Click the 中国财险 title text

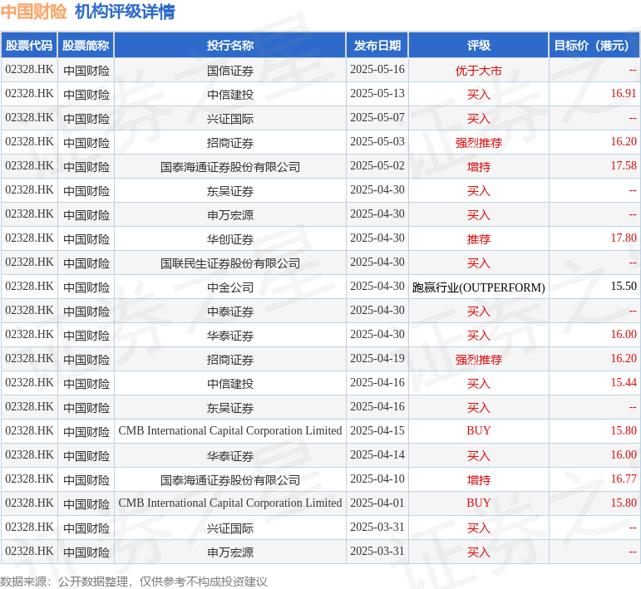click(33, 12)
